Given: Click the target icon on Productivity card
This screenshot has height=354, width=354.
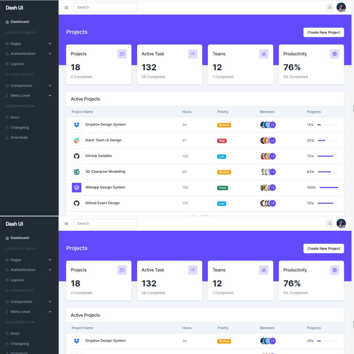Looking at the screenshot, I should 335,54.
